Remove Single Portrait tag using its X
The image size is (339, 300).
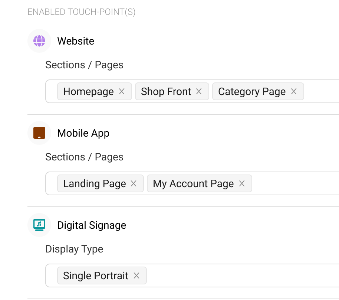(x=136, y=275)
